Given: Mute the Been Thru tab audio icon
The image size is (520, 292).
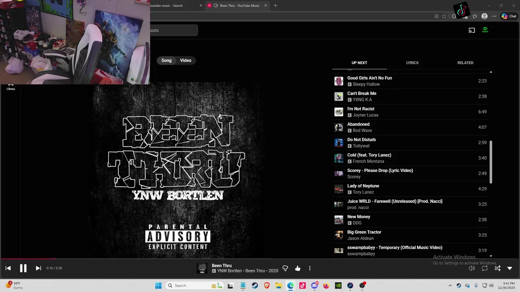Looking at the screenshot, I should (216, 5).
